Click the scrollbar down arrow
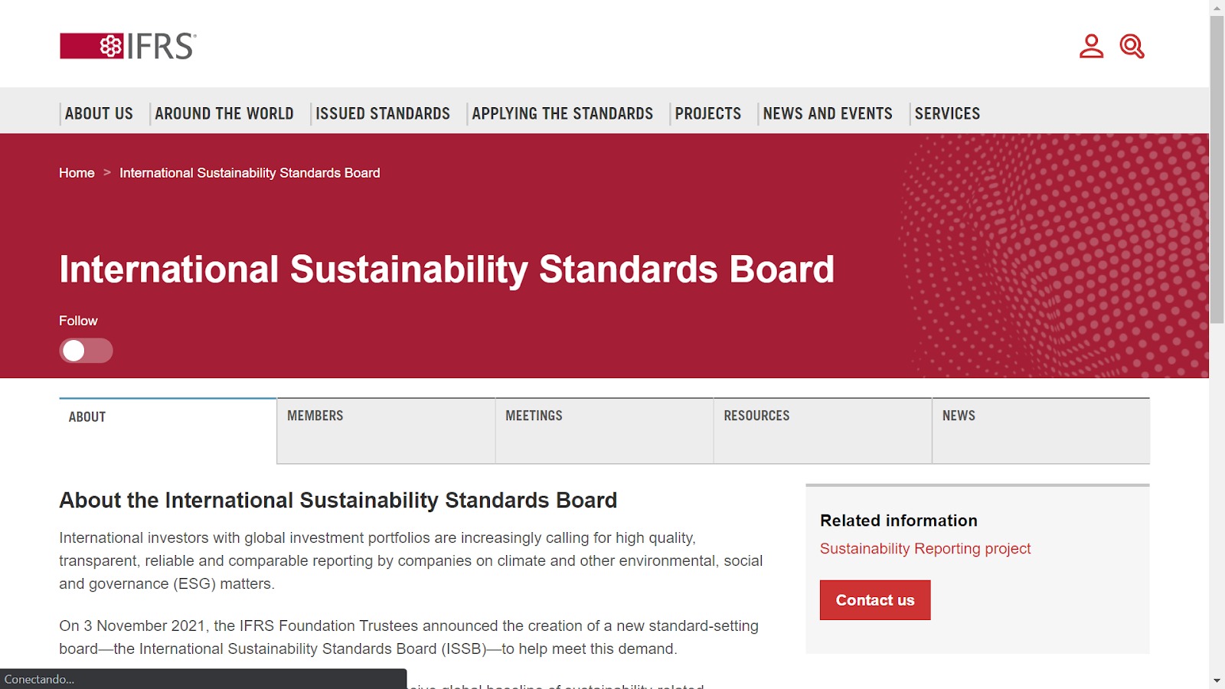 (1217, 681)
